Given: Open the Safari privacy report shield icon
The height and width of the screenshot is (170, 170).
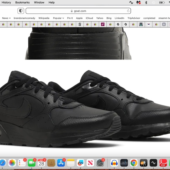Looking at the screenshot, I should tap(21, 11).
